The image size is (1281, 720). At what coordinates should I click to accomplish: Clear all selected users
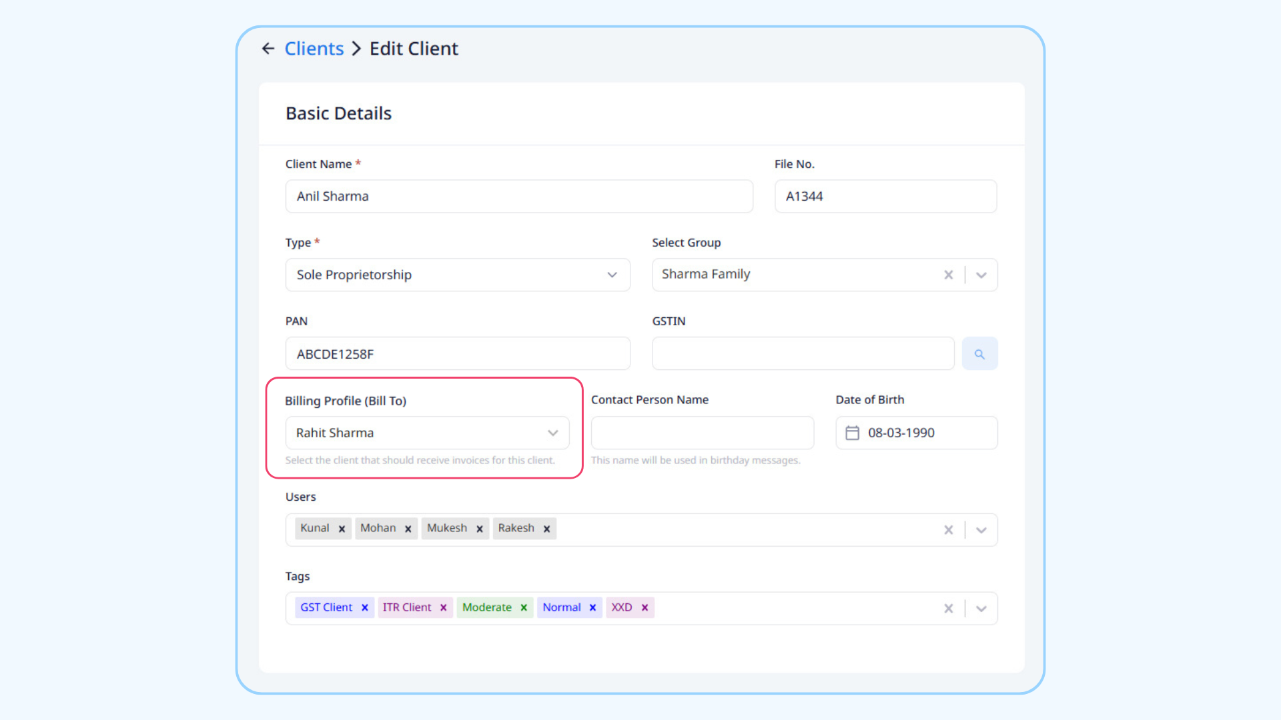pos(948,530)
